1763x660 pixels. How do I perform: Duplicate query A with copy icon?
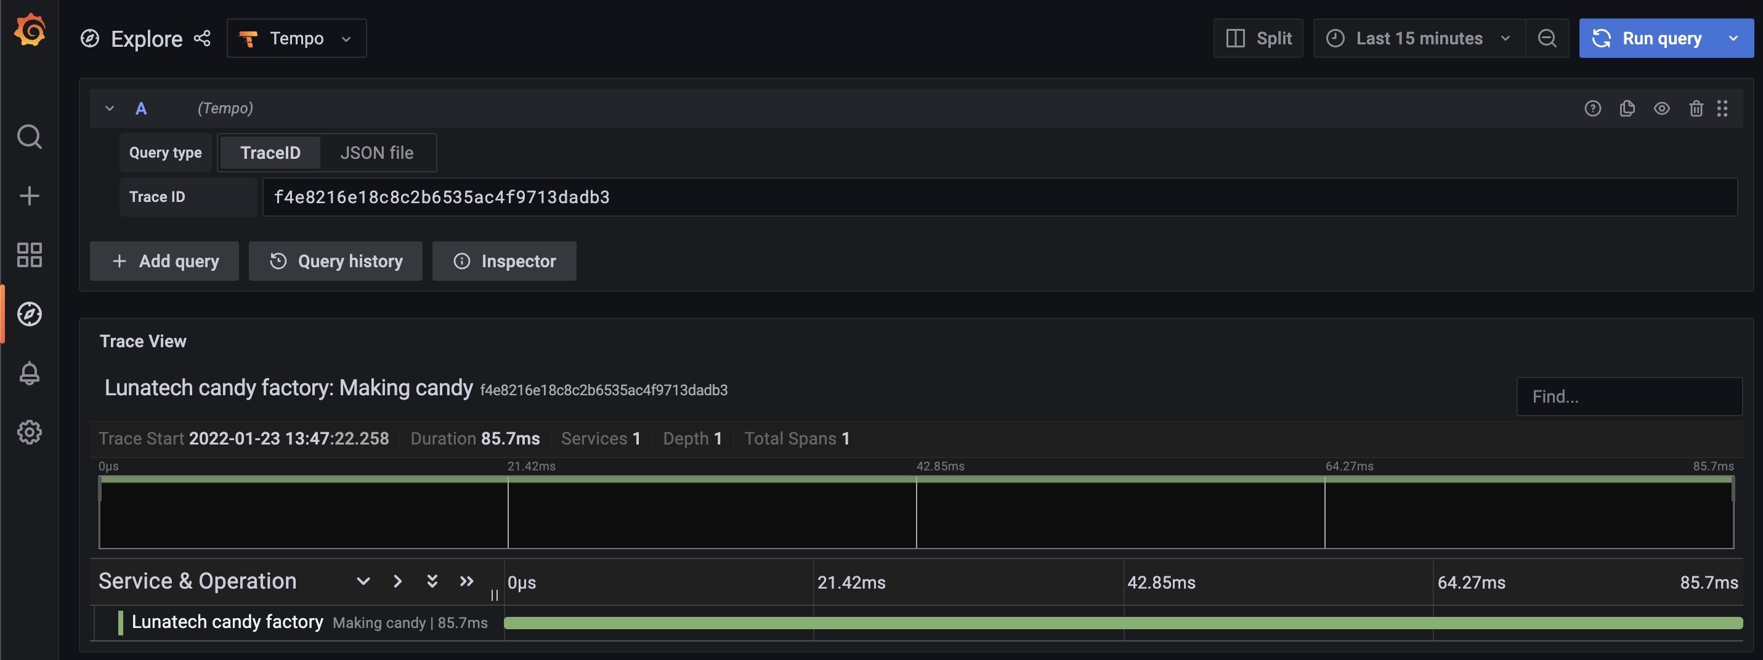1627,108
